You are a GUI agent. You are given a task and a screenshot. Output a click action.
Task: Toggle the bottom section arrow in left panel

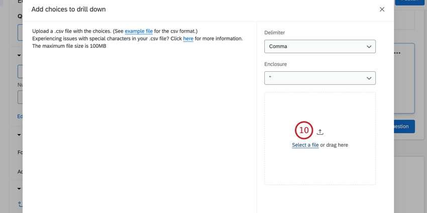pyautogui.click(x=19, y=189)
